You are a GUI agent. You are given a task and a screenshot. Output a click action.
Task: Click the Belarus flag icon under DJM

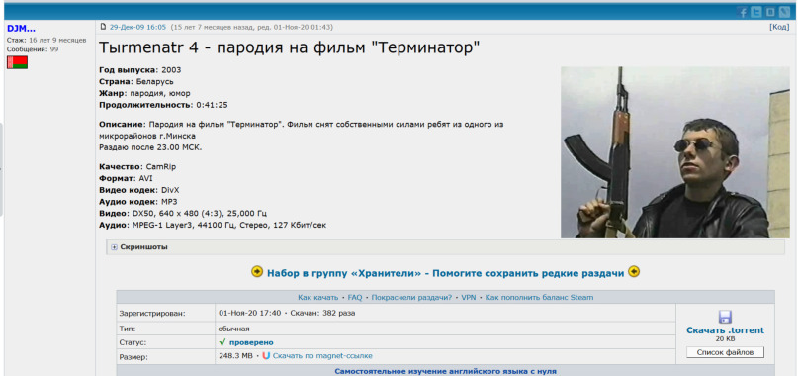click(x=17, y=62)
